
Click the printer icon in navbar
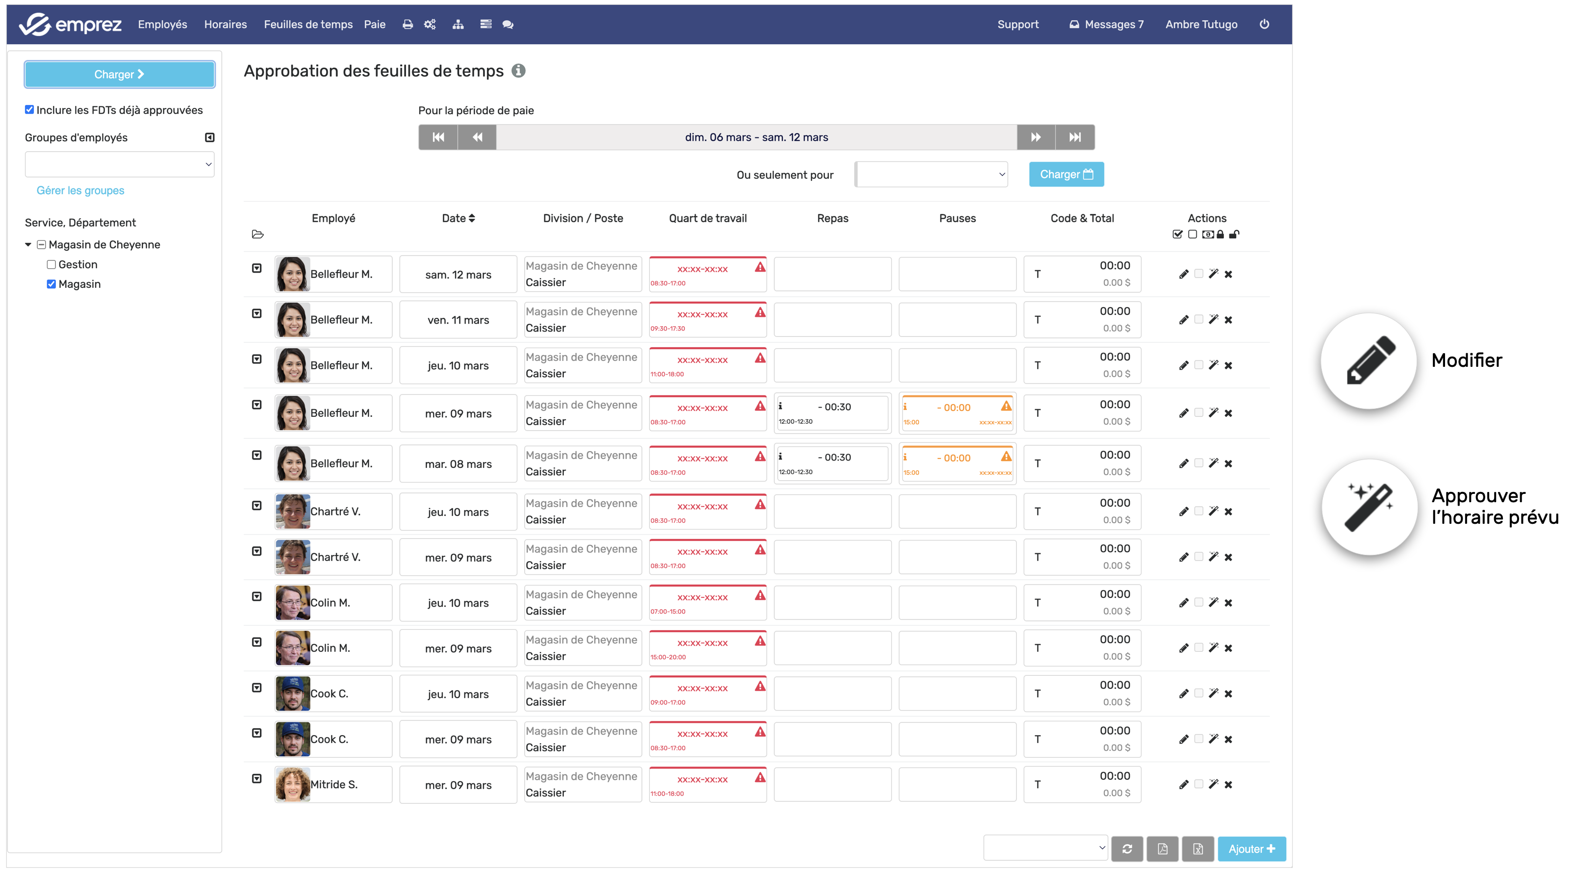[407, 25]
